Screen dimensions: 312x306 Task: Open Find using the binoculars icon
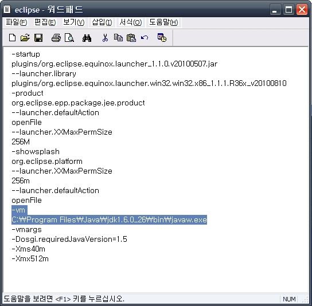tap(87, 38)
